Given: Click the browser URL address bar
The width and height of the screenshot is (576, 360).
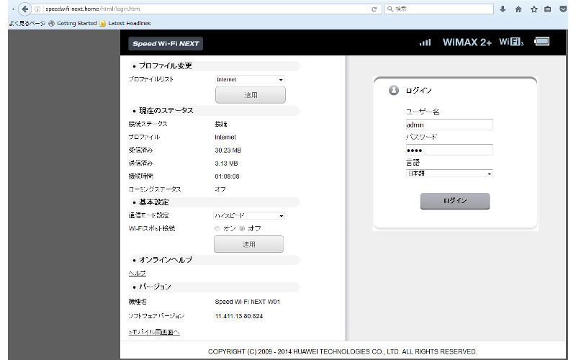Looking at the screenshot, I should 206,9.
